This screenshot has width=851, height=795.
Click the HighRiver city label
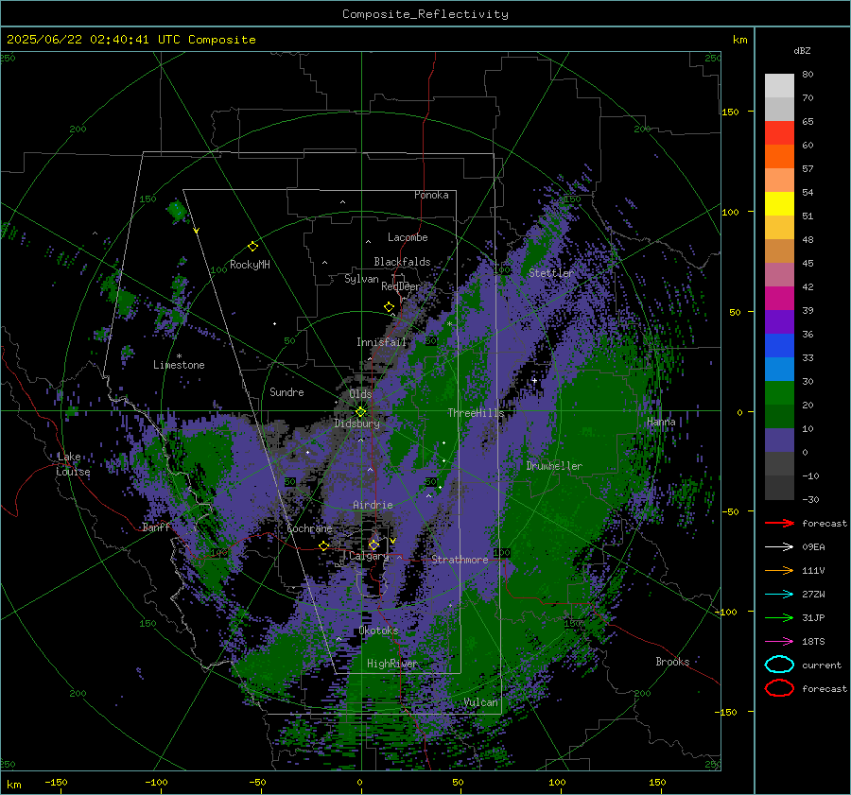(x=392, y=664)
